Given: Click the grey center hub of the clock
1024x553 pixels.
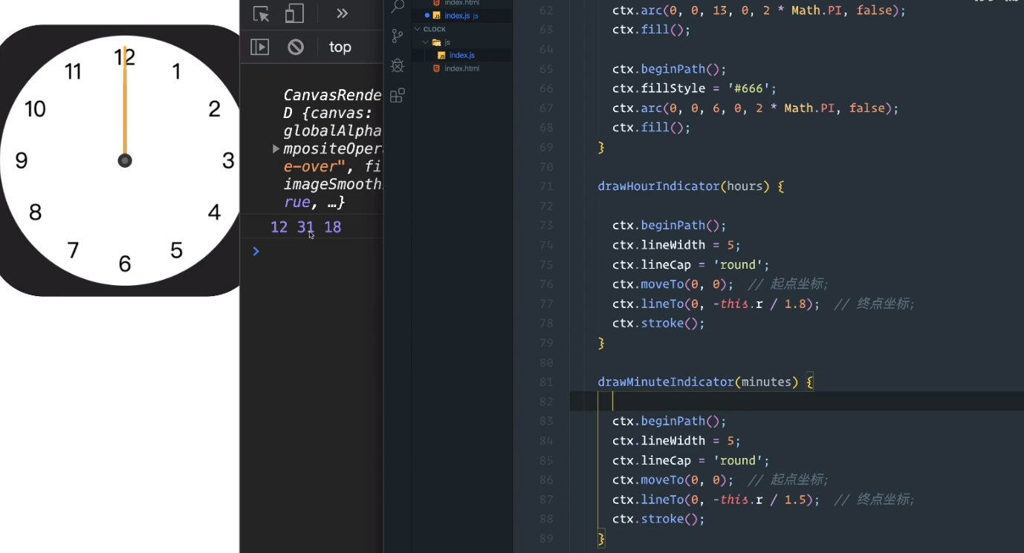Looking at the screenshot, I should (125, 160).
